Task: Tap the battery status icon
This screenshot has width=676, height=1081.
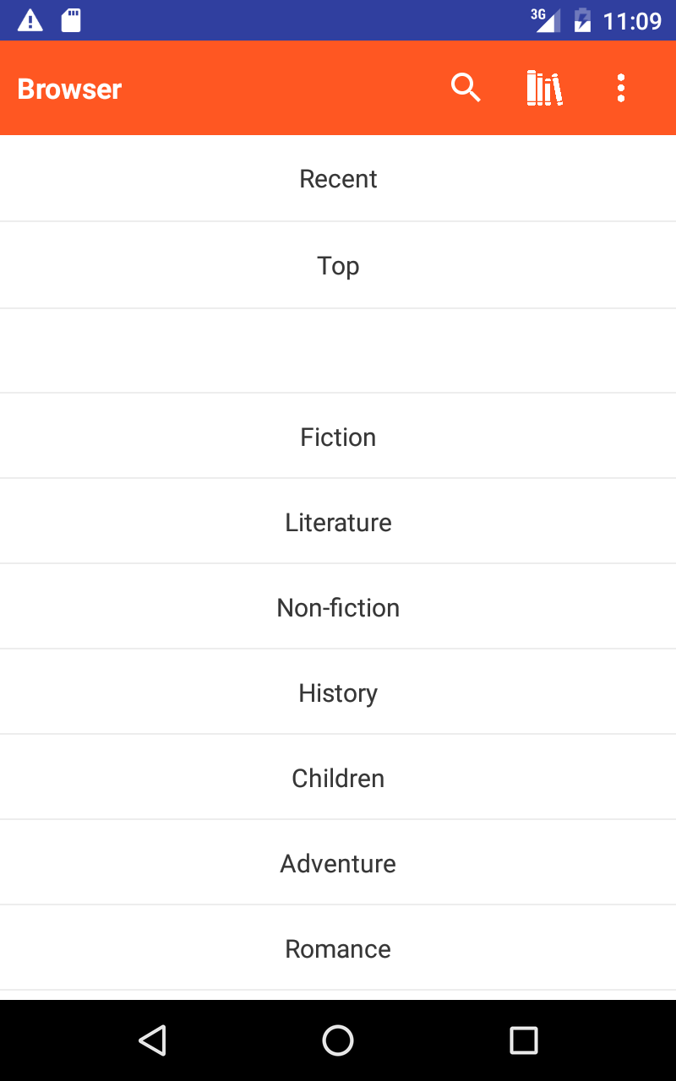Action: point(583,20)
